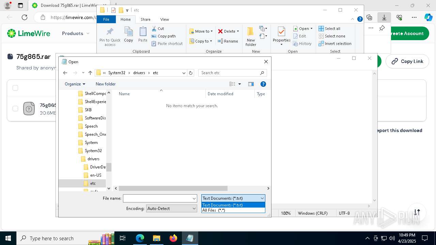The width and height of the screenshot is (436, 245).
Task: Open Firefox from taskbar
Action: pos(173,238)
